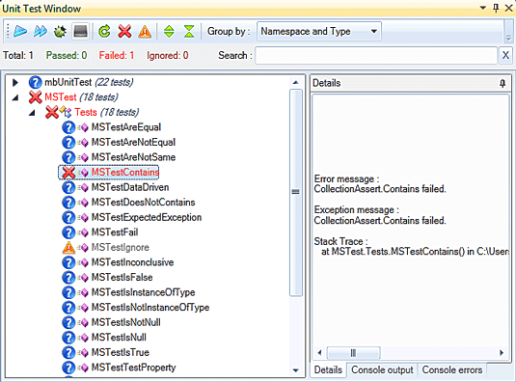Click question status icon beside MSTestDataDriven
Screen dimensions: 516x382
click(68, 187)
